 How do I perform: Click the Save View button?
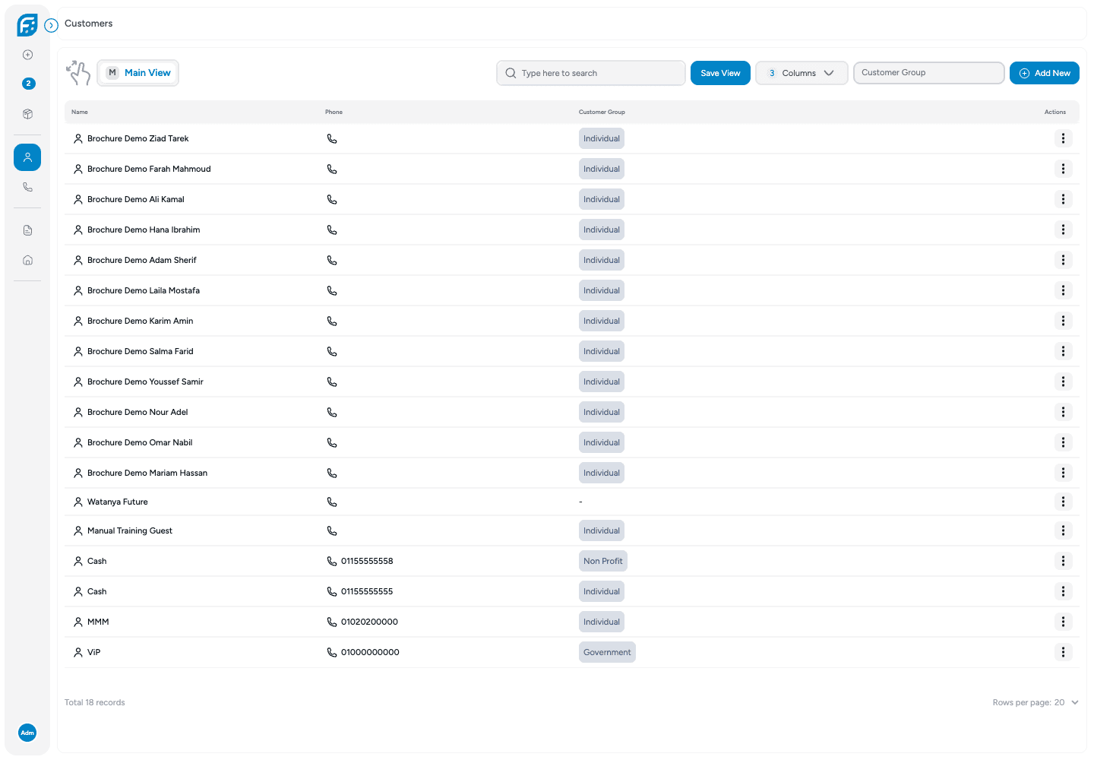[x=720, y=73]
